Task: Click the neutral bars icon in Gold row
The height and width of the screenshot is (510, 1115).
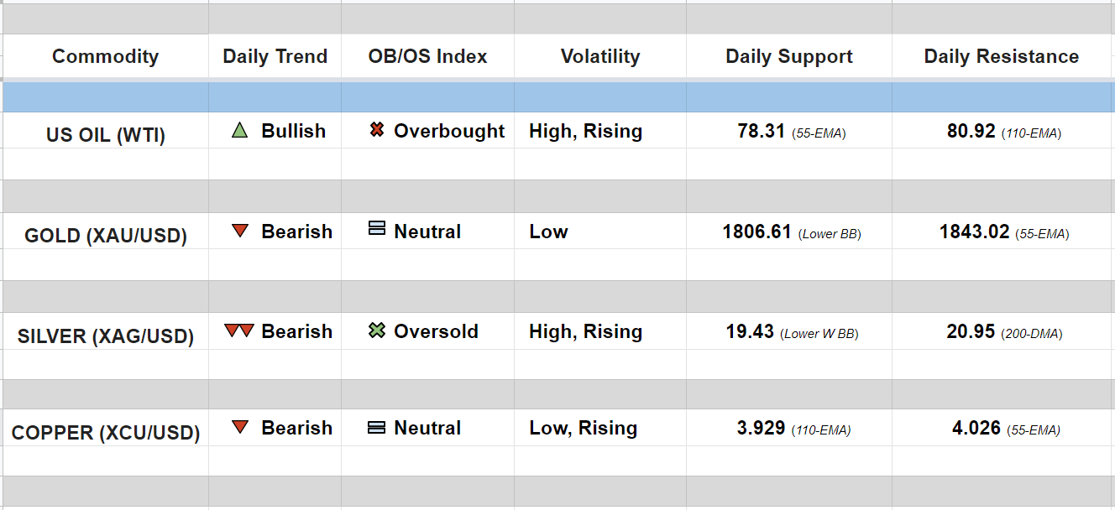Action: coord(377,228)
